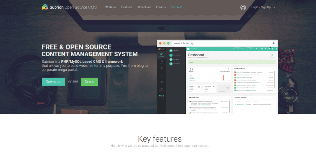Open the external Demo link in navbar
The width and height of the screenshot is (316, 154).
point(177,7)
